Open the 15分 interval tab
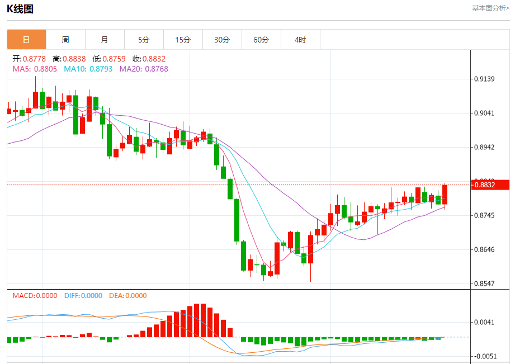This screenshot has height=364, width=515. click(x=183, y=40)
